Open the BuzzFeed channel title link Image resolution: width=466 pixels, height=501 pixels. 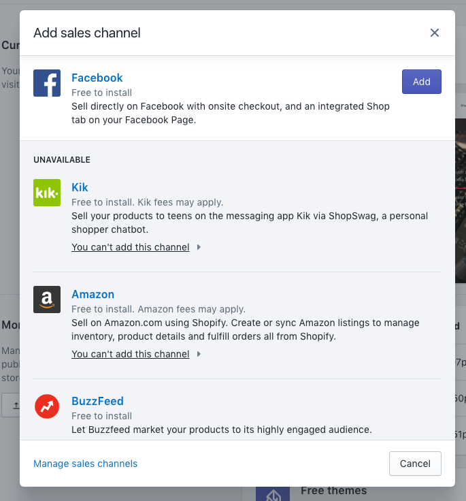(x=97, y=401)
